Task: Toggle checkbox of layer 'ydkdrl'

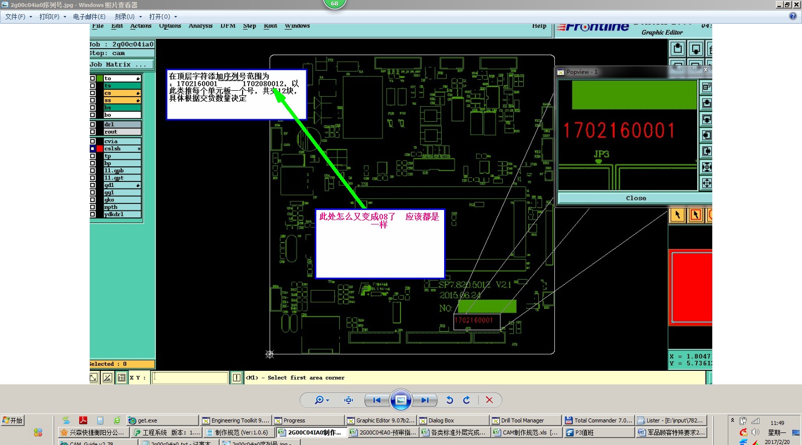Action: click(93, 214)
